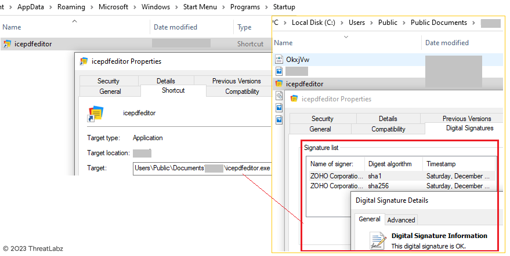Open the Digital Signatures tab
510x256 pixels.
click(469, 128)
